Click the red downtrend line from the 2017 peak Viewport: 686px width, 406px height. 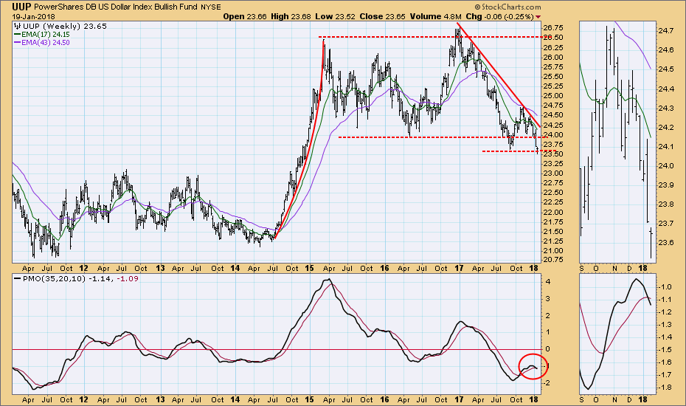(x=499, y=75)
